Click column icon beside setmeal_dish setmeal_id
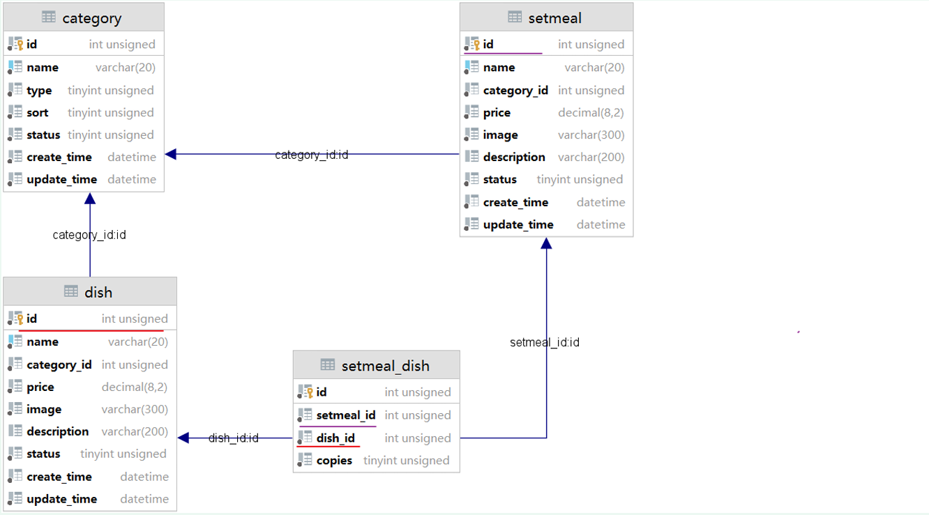929x515 pixels. (305, 415)
